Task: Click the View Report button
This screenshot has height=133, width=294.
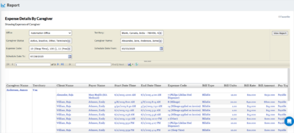Action: (x=280, y=33)
